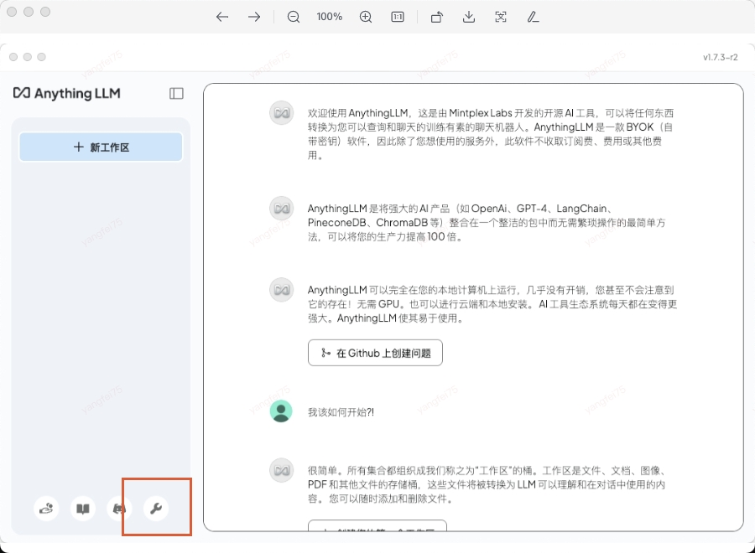Zoom in with the plus magnifier
Viewport: 755px width, 553px height.
pyautogui.click(x=366, y=17)
